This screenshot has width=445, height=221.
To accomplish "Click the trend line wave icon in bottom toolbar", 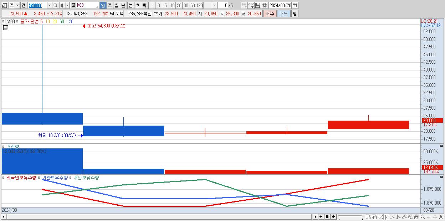I will [x=393, y=217].
